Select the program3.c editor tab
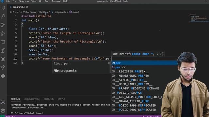The width and height of the screenshot is (209, 117). pos(19,7)
